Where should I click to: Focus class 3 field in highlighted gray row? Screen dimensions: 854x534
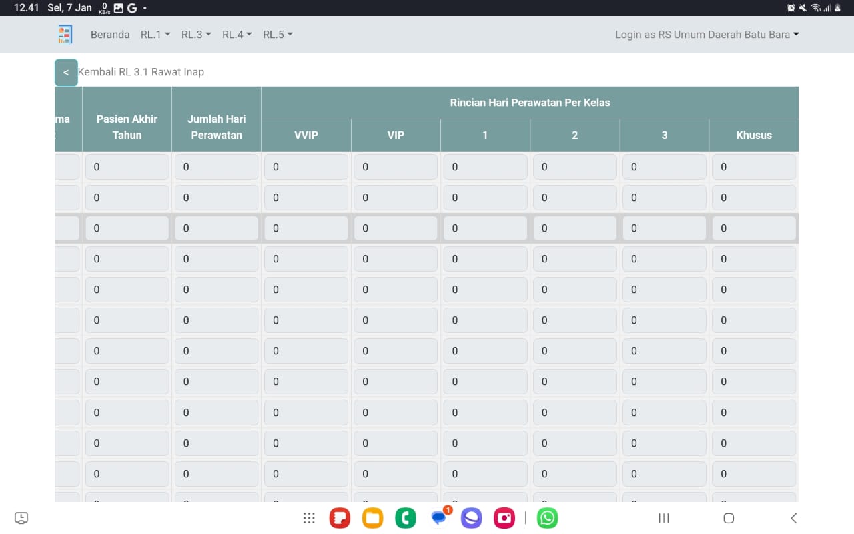pyautogui.click(x=665, y=228)
